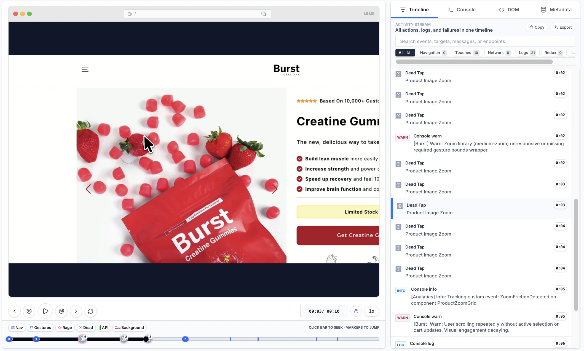Switch to the Timeline tab
Image resolution: width=584 pixels, height=351 pixels.
click(x=414, y=10)
